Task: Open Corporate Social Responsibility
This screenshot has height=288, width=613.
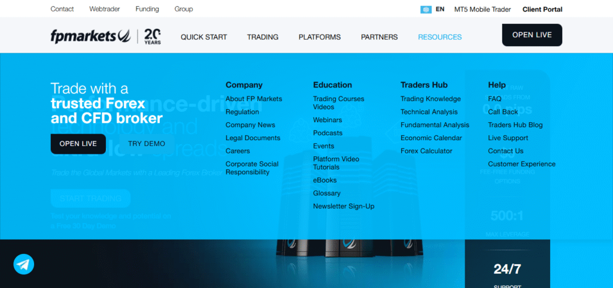Action: 252,168
